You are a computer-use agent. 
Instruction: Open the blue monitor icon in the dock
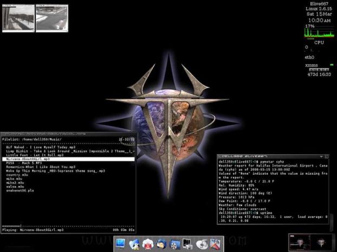click(x=120, y=244)
